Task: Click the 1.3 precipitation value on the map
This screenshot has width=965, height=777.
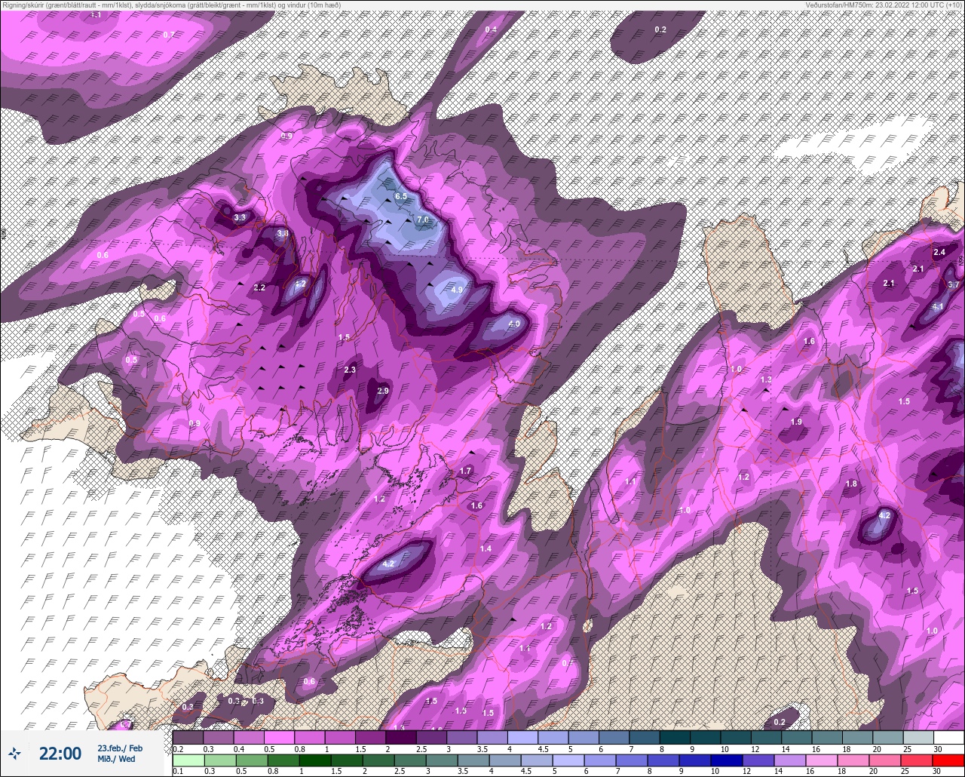Action: pyautogui.click(x=766, y=379)
